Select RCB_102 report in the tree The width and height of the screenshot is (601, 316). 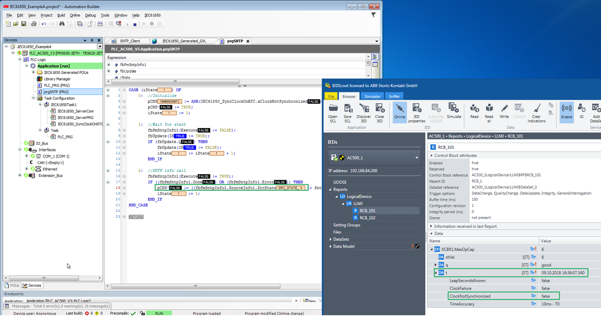tap(367, 218)
